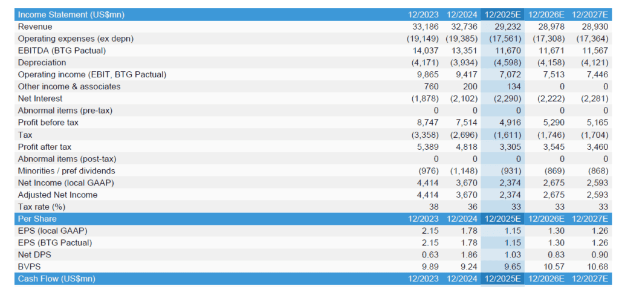This screenshot has height=287, width=619.
Task: Select the Tax rate (%) row label
Action: tap(41, 207)
